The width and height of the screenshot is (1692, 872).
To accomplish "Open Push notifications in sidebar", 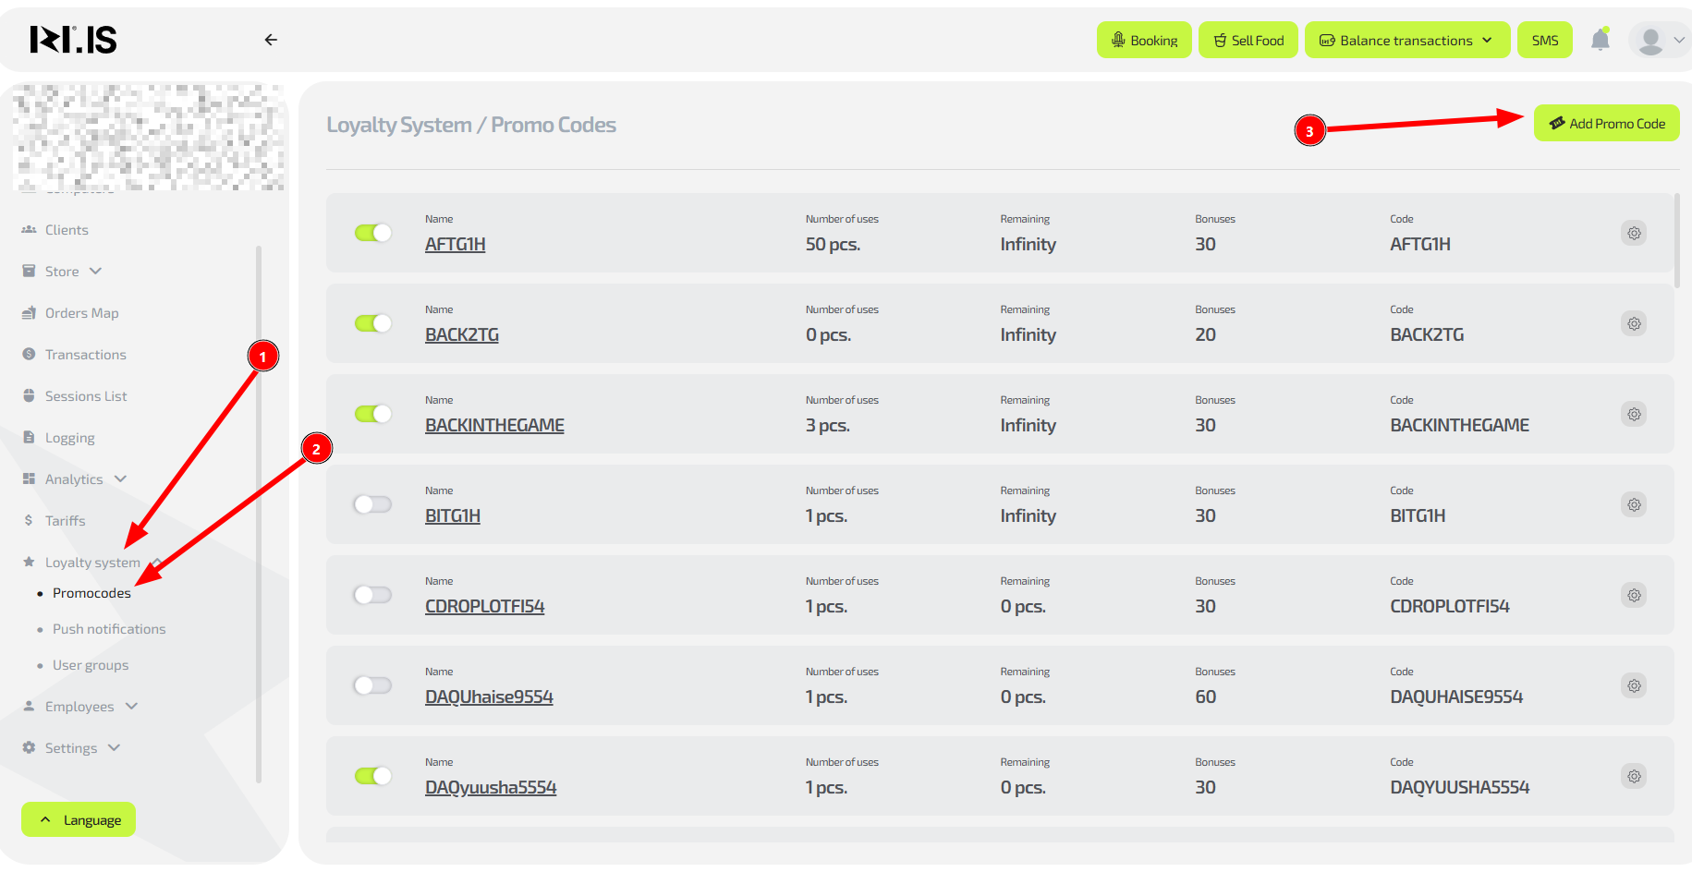I will point(109,629).
